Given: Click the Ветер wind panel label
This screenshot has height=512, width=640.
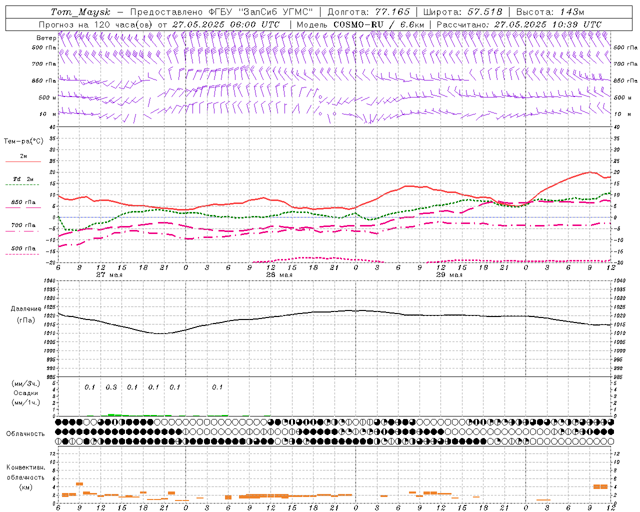Looking at the screenshot, I should [46, 38].
